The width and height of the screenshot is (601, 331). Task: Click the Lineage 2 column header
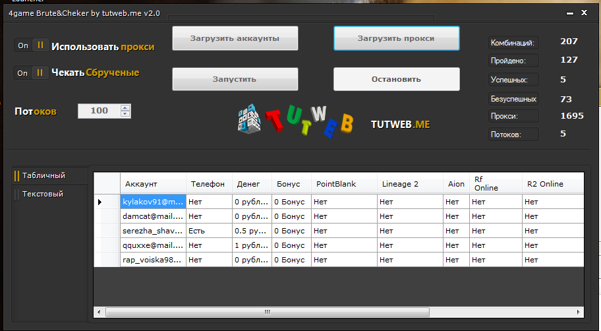coord(410,184)
